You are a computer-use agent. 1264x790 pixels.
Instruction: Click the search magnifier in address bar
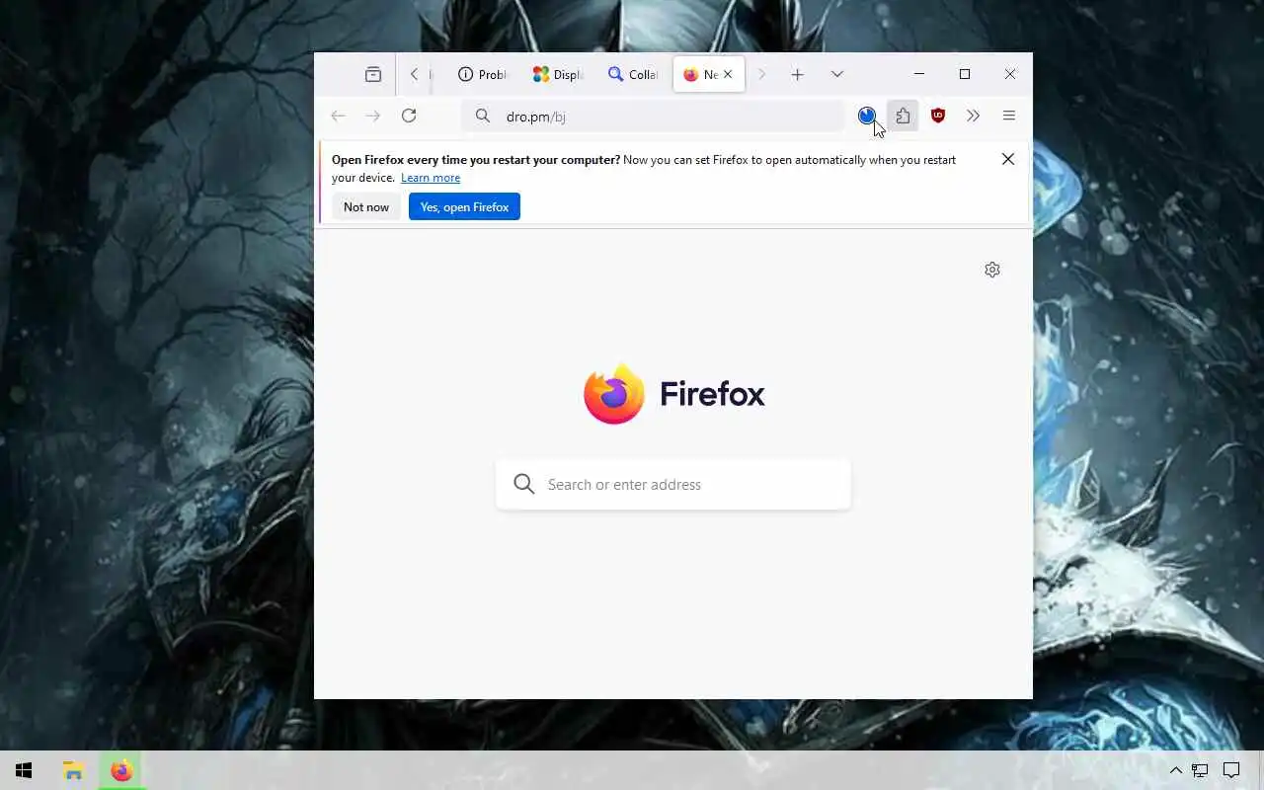click(x=482, y=116)
